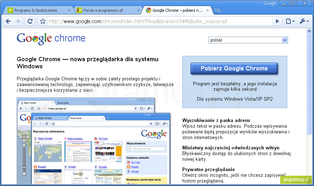Click the Mapy Google link in the screenshot
Image resolution: width=314 pixels, height=186 pixels.
(x=45, y=138)
